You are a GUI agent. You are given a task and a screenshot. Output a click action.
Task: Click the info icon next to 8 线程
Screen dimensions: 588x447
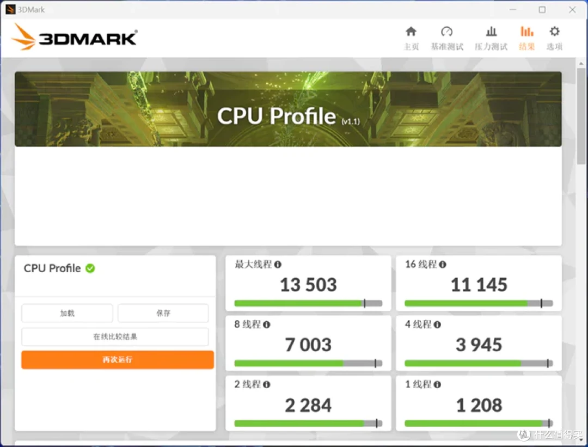(x=267, y=324)
